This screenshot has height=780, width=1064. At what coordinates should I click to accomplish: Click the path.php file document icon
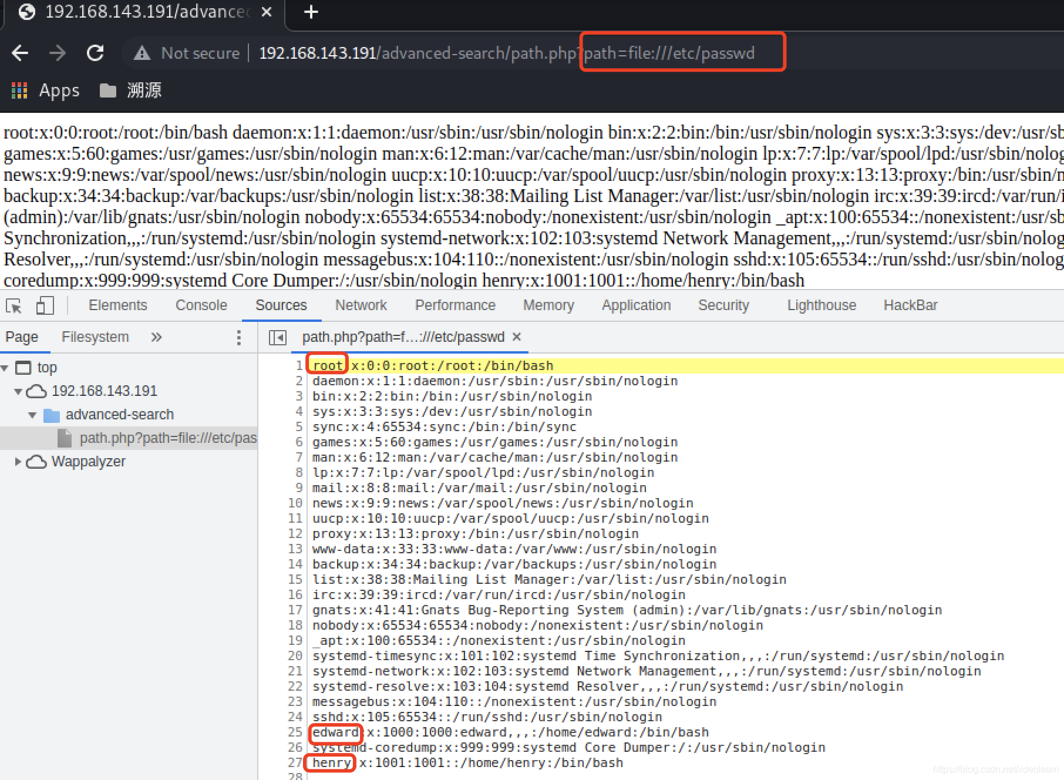click(x=65, y=438)
